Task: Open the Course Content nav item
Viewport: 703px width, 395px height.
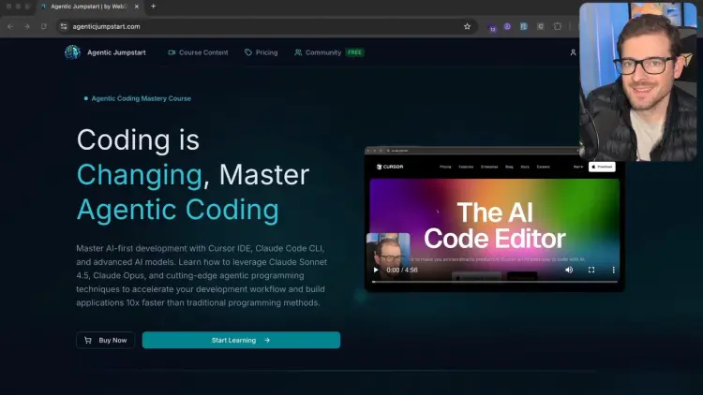Action: point(198,52)
